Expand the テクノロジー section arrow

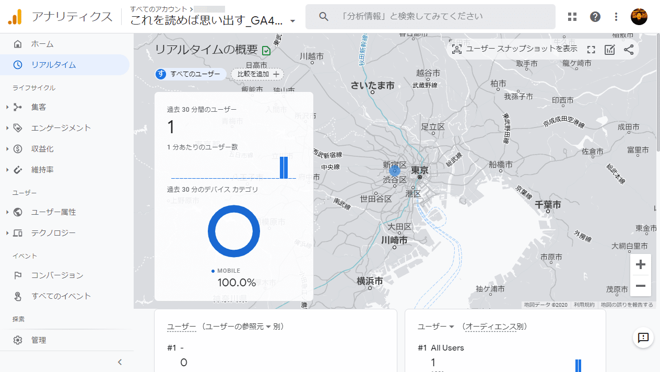(x=7, y=233)
